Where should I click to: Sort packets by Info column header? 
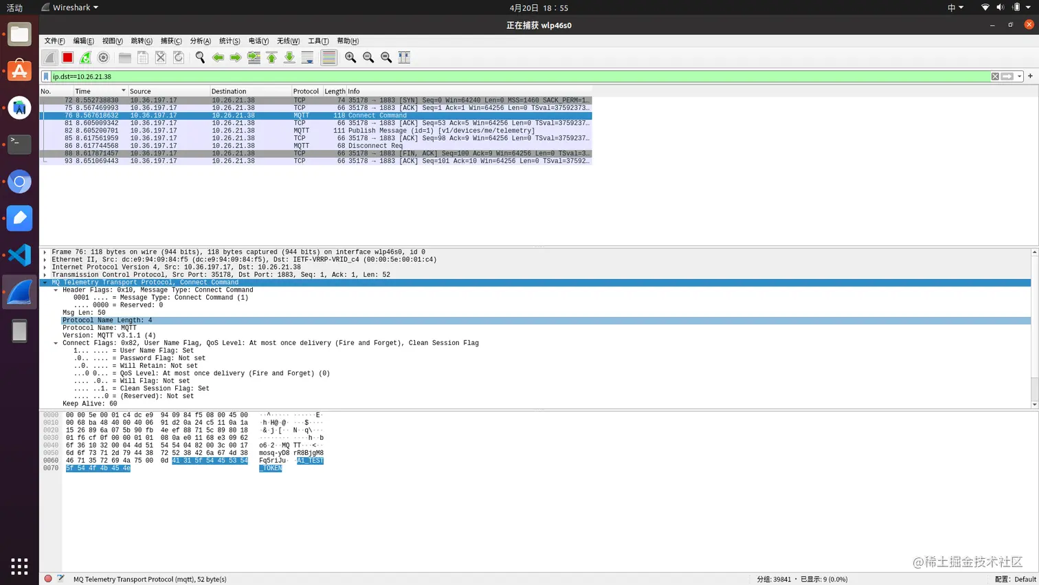[469, 91]
